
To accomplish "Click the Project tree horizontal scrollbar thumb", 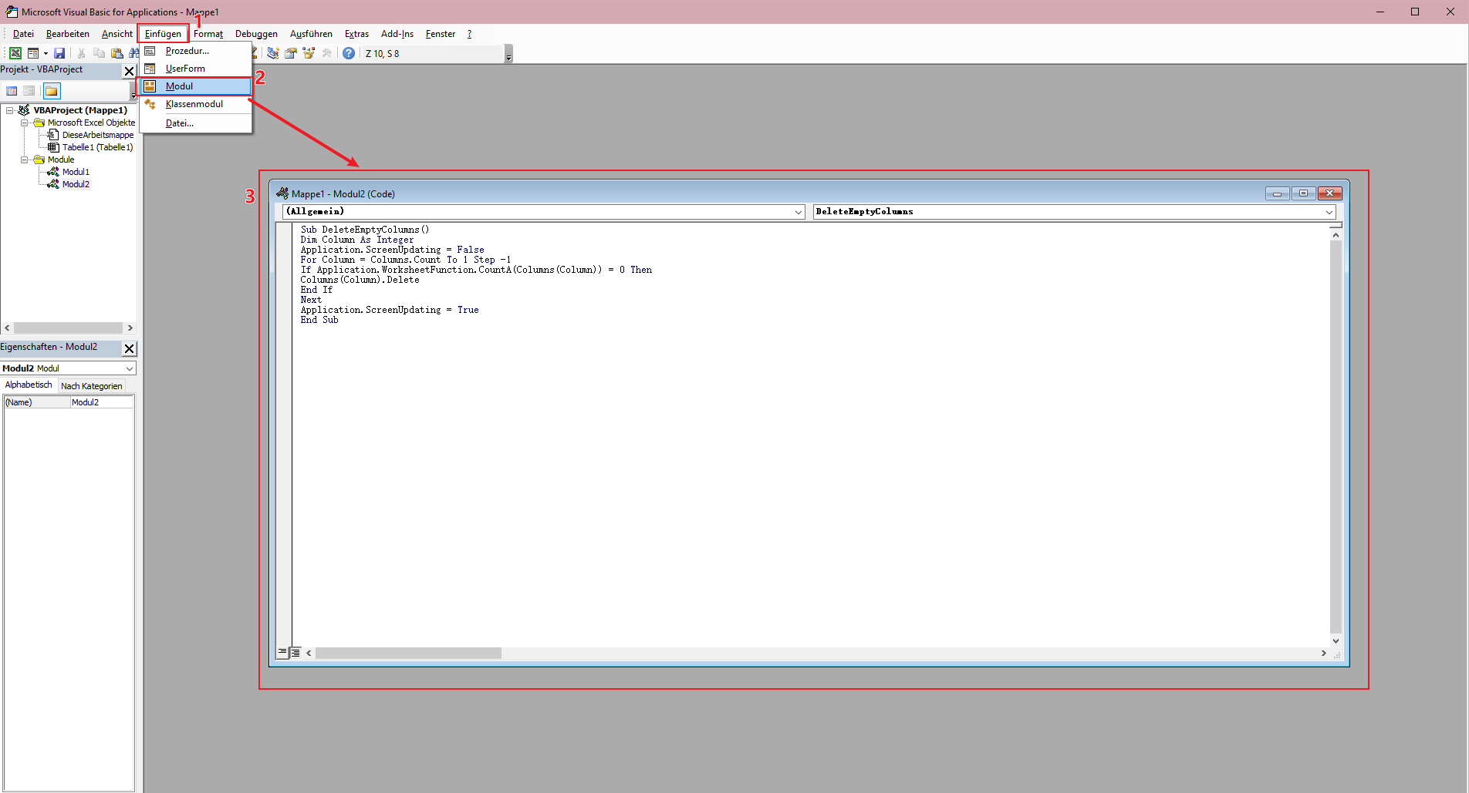I will [68, 328].
